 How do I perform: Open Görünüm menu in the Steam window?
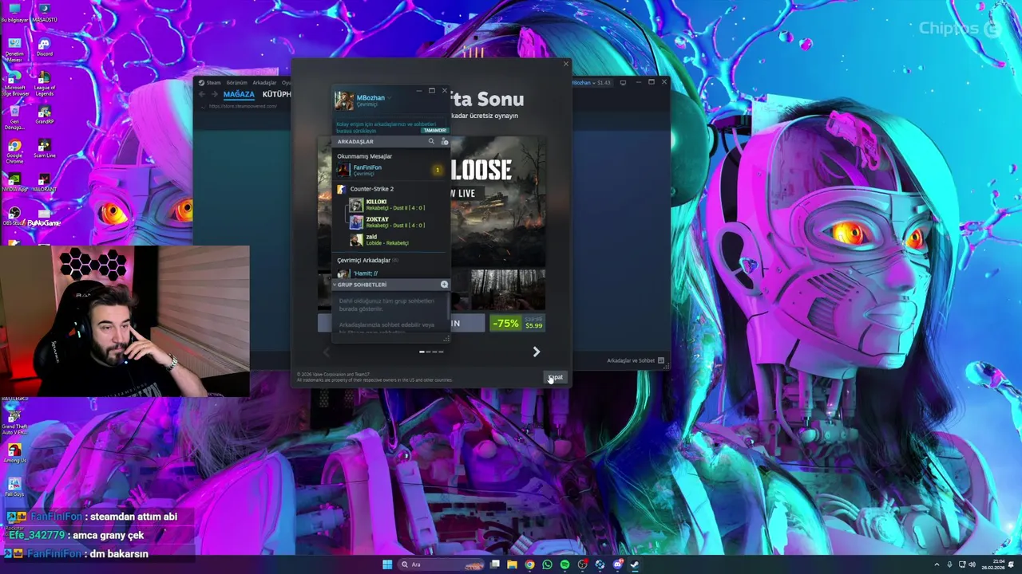click(x=236, y=83)
